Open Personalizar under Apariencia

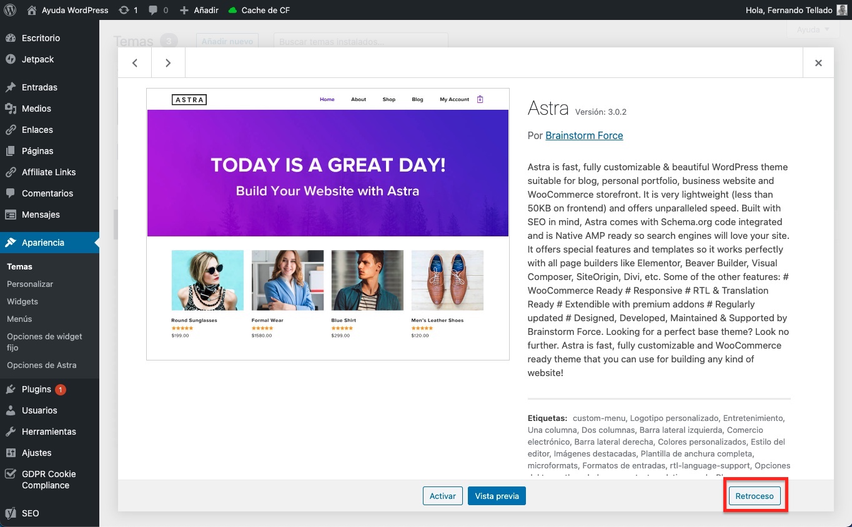pos(30,284)
